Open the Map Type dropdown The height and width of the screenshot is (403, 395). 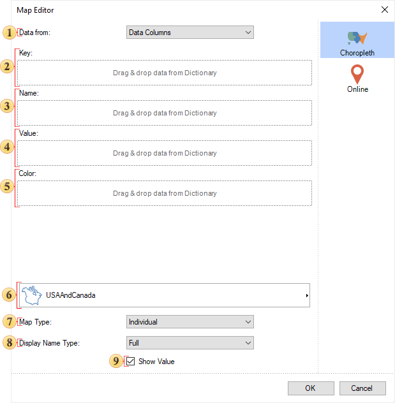pos(190,322)
